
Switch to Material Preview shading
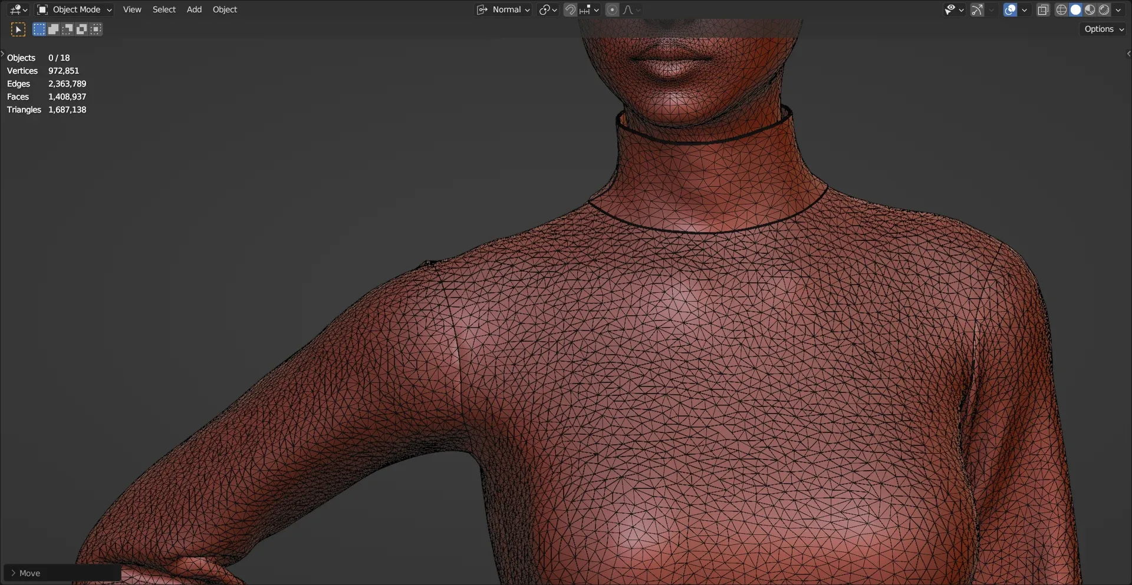coord(1090,9)
